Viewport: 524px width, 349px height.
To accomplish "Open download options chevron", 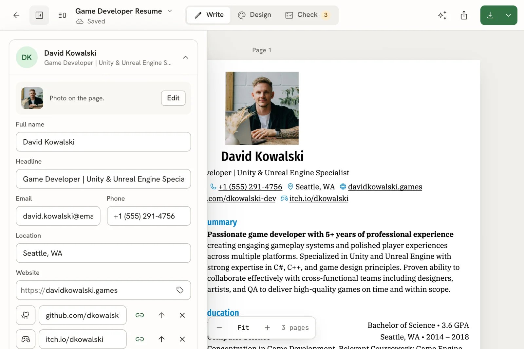I will click(509, 15).
